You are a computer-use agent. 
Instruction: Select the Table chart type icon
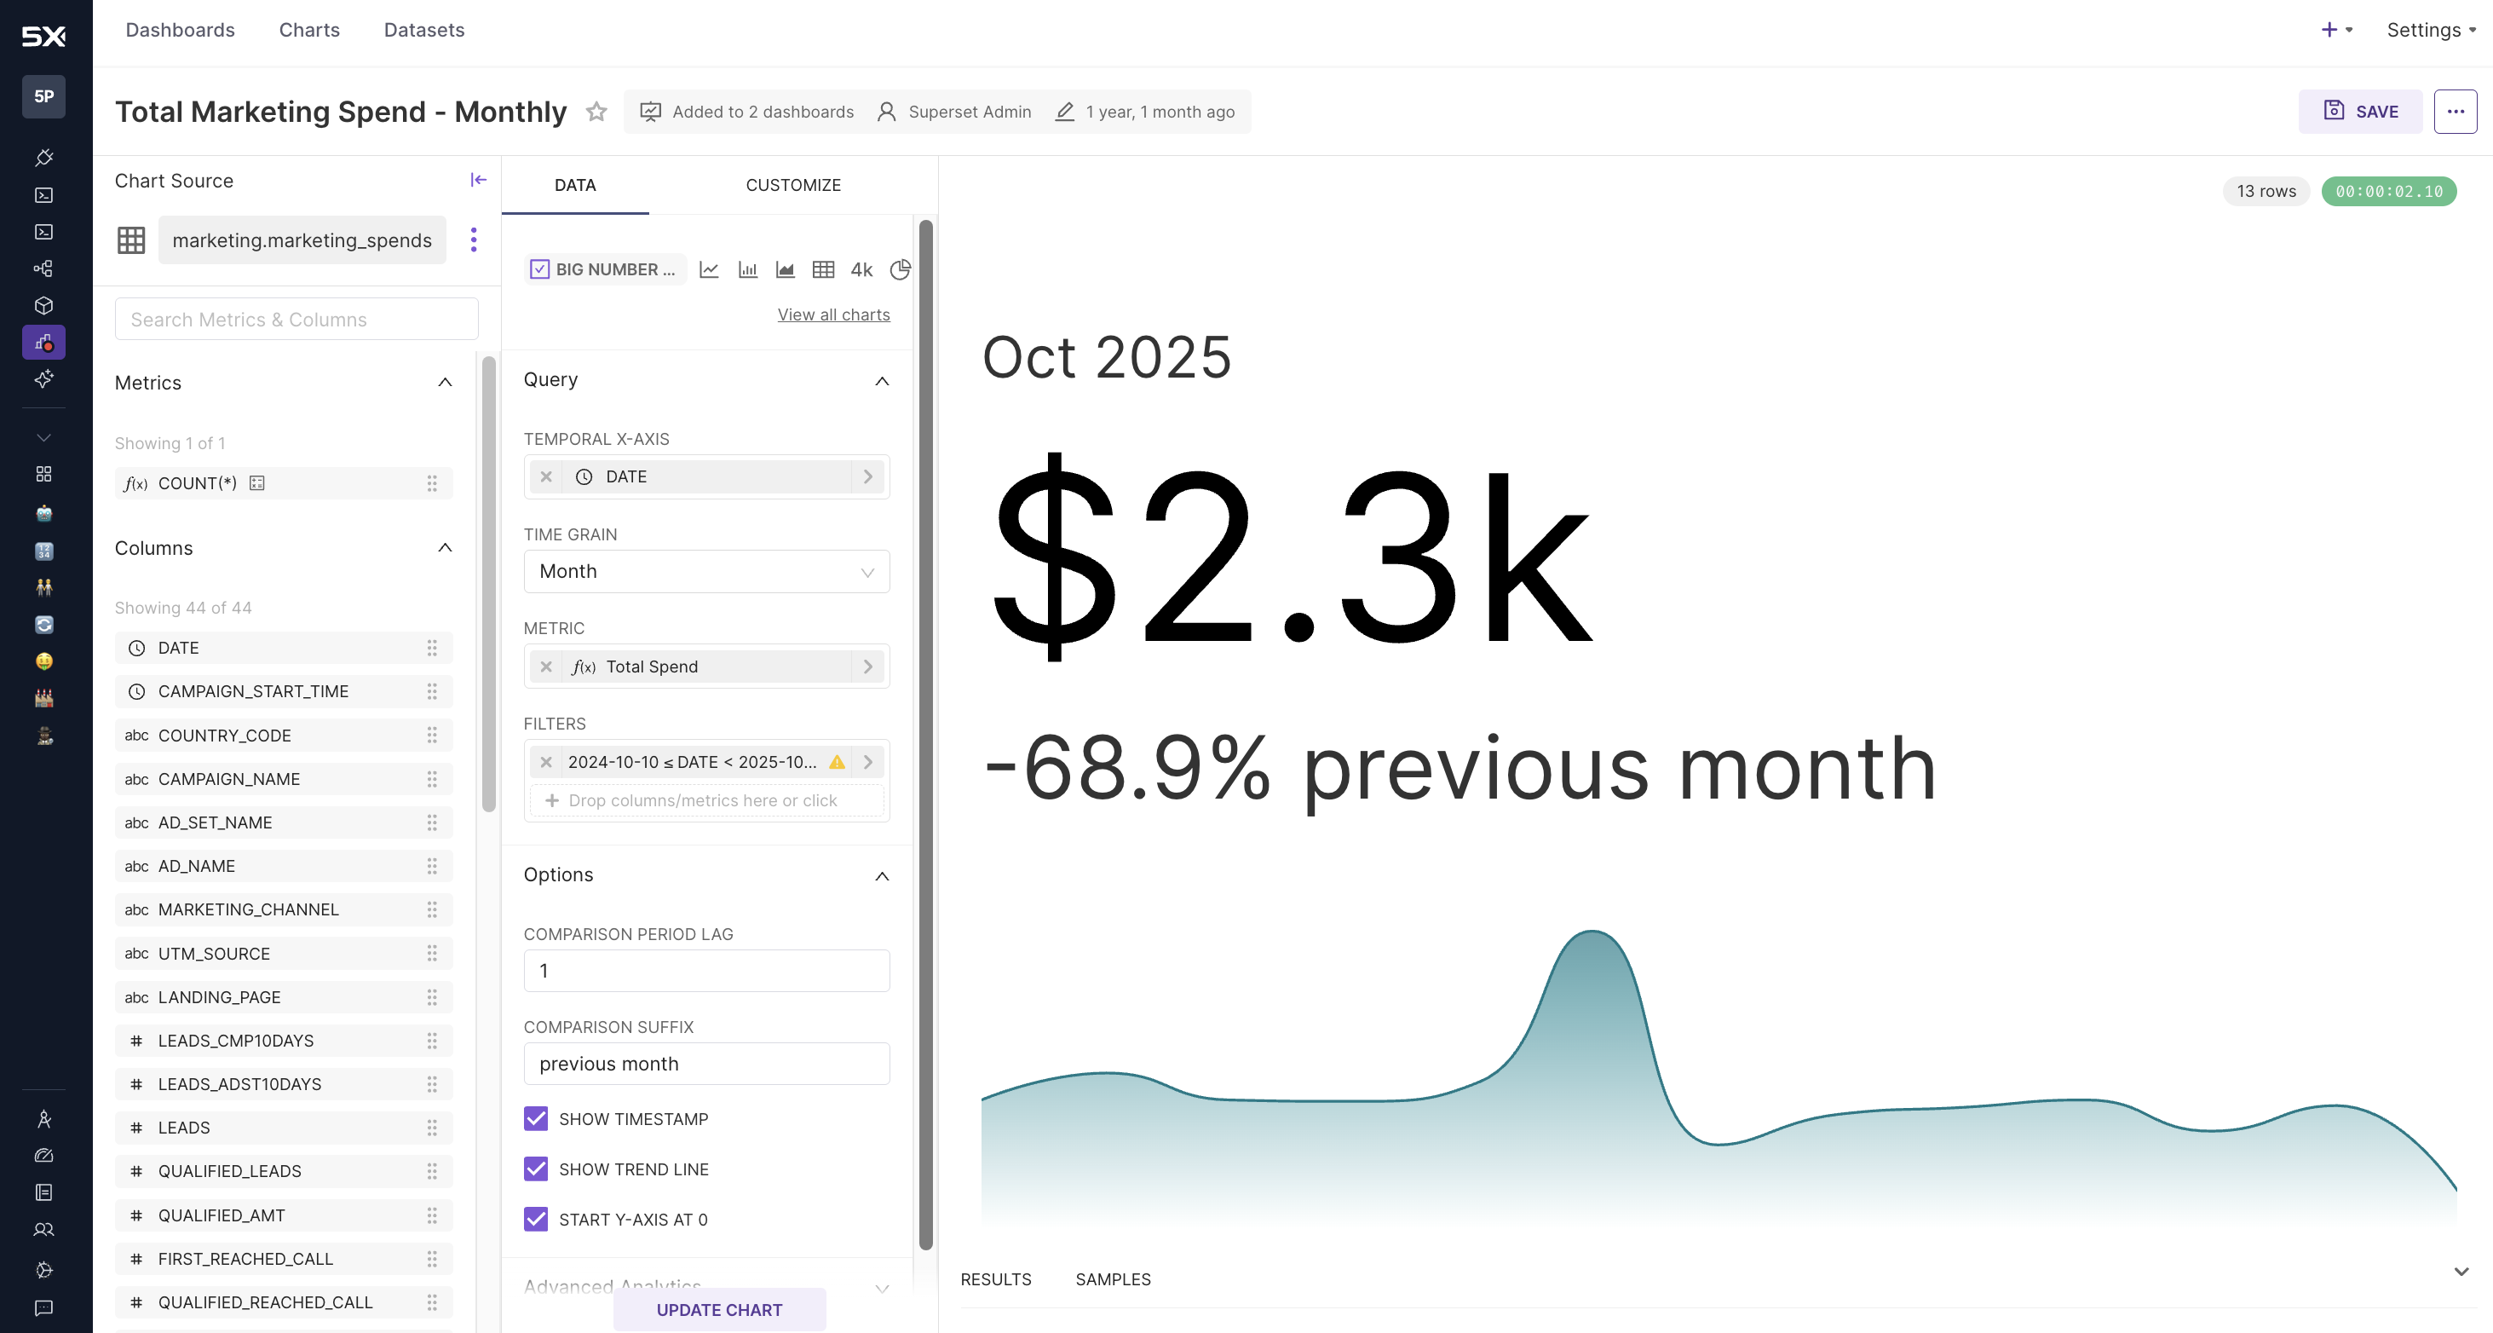tap(824, 269)
